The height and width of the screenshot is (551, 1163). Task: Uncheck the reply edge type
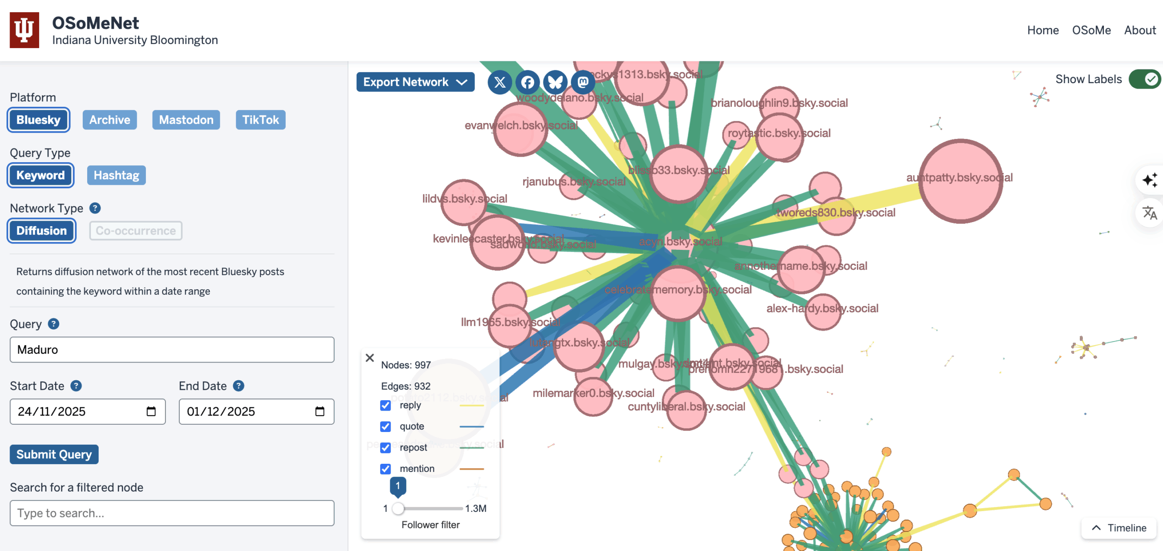pos(385,405)
